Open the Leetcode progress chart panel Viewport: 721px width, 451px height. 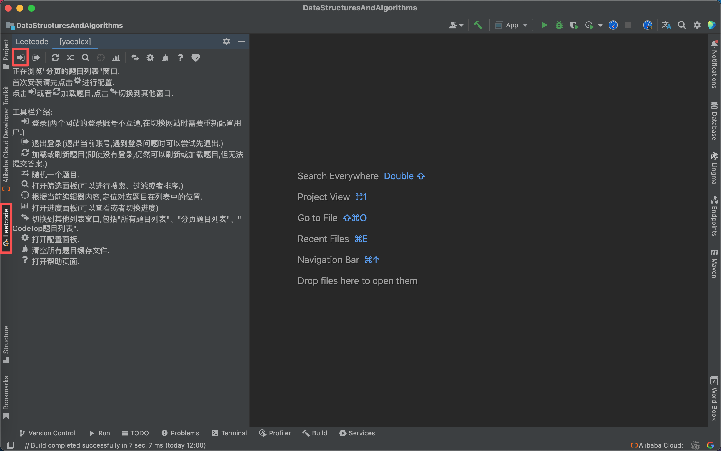coord(116,58)
